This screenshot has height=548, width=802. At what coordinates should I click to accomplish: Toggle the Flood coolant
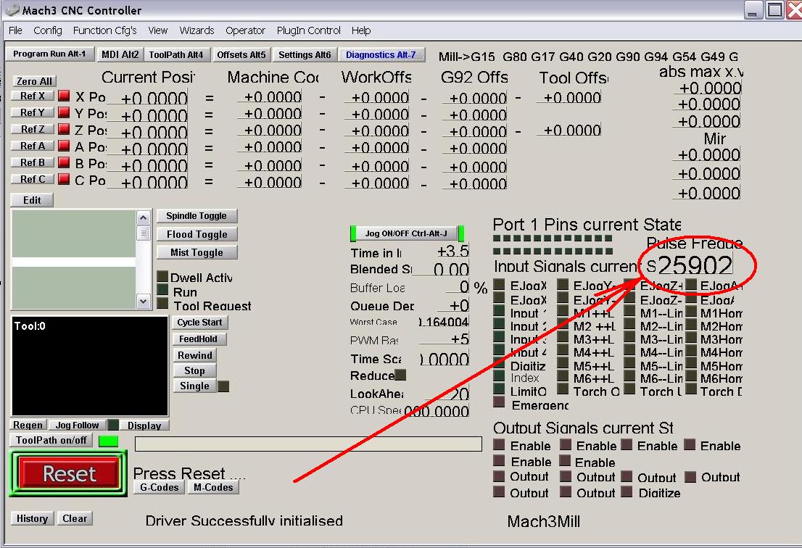[197, 234]
